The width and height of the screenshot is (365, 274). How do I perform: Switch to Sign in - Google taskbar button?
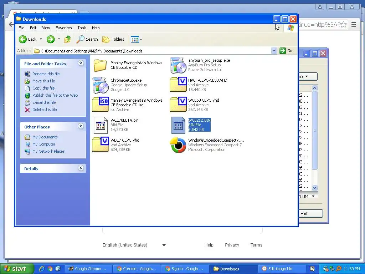tap(185, 269)
